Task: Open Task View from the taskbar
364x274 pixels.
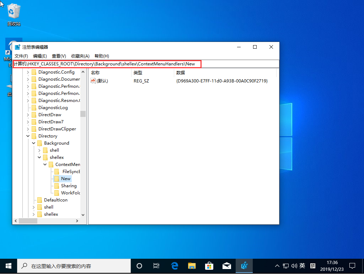Action: click(x=156, y=265)
